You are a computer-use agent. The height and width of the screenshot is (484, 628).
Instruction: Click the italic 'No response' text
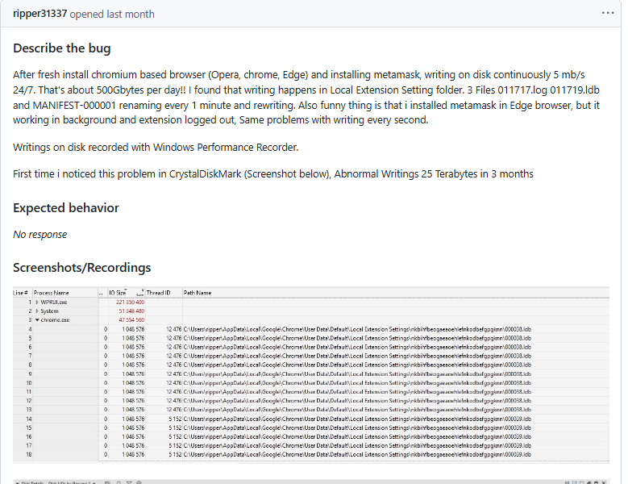point(40,235)
